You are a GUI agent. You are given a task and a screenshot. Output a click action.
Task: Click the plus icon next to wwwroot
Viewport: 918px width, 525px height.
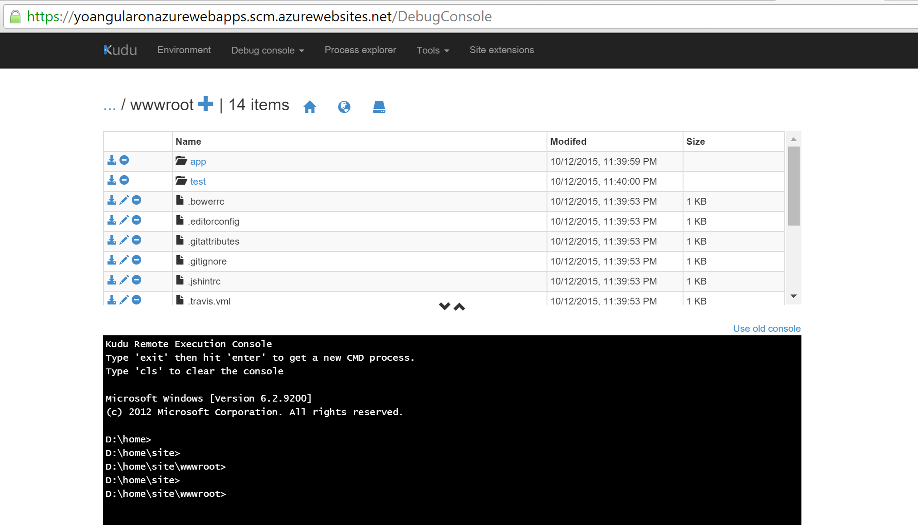tap(205, 104)
